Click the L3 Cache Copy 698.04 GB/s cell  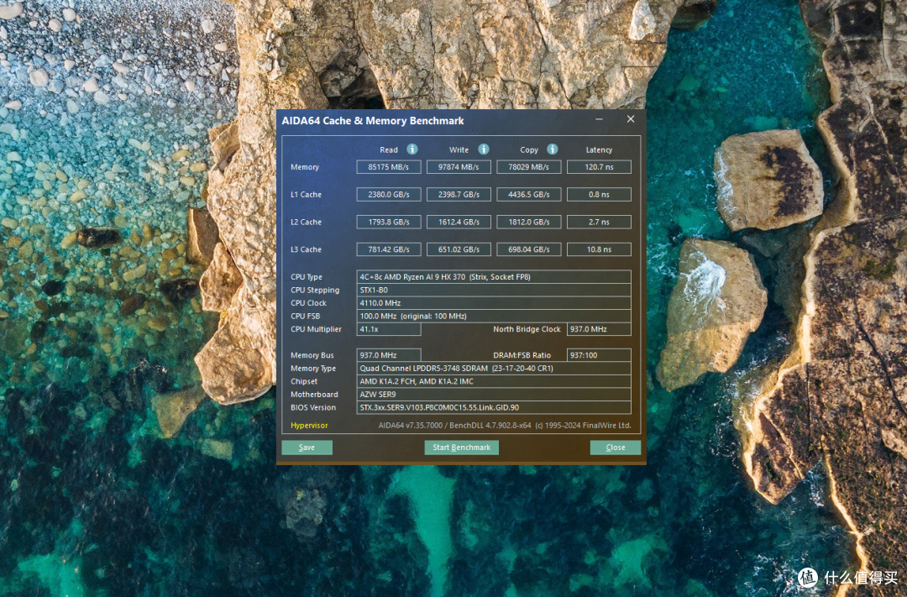(x=529, y=249)
